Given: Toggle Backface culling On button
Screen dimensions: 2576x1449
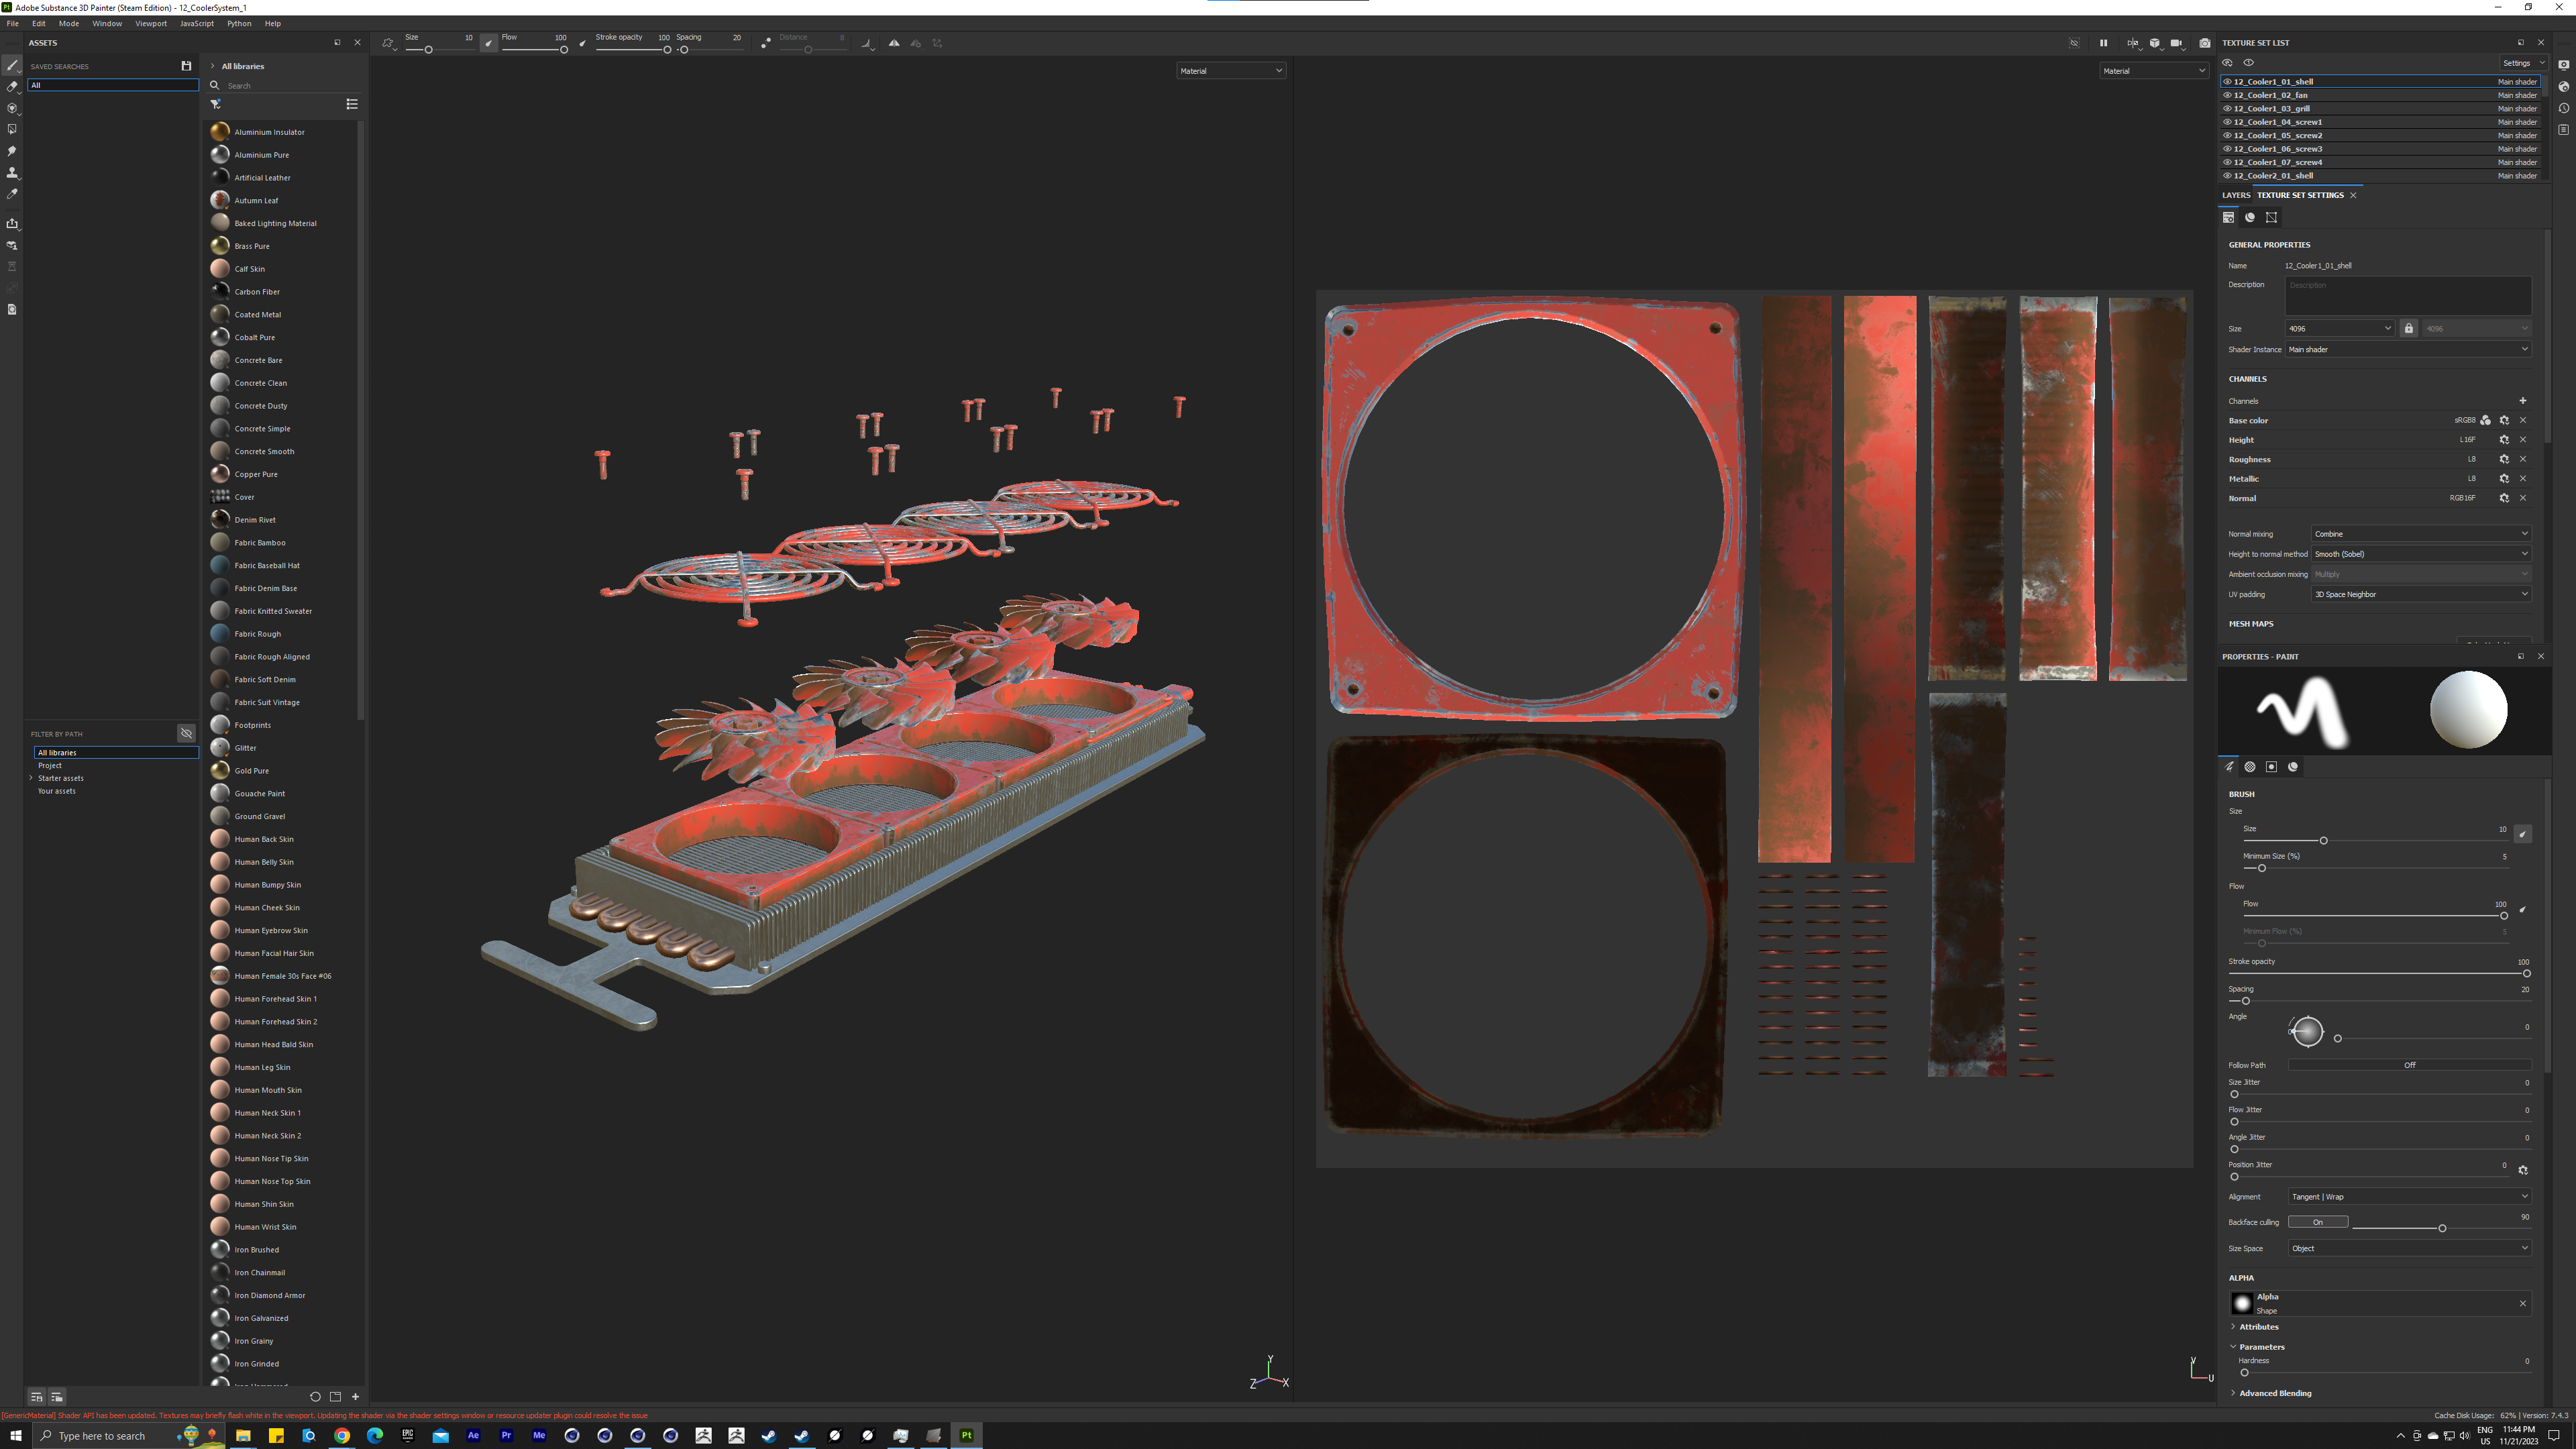Looking at the screenshot, I should [2317, 1222].
